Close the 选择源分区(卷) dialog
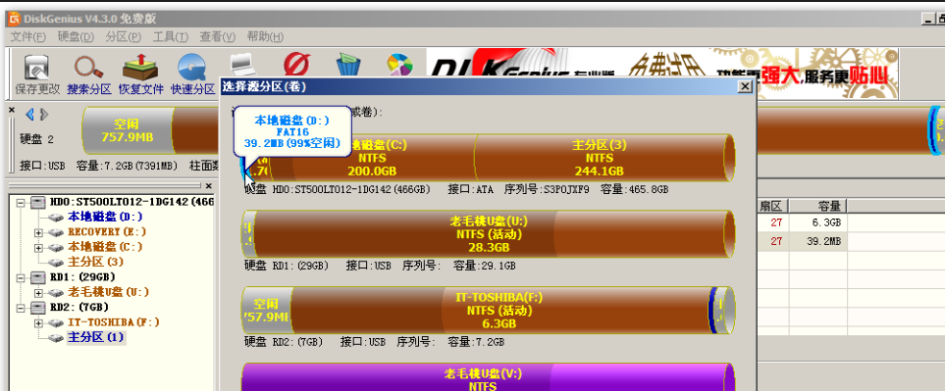Image resolution: width=945 pixels, height=391 pixels. tap(746, 86)
